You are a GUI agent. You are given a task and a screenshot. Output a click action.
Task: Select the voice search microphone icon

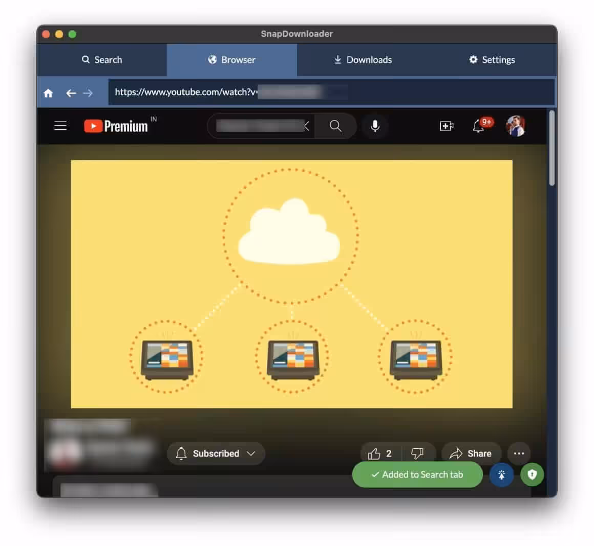tap(375, 126)
